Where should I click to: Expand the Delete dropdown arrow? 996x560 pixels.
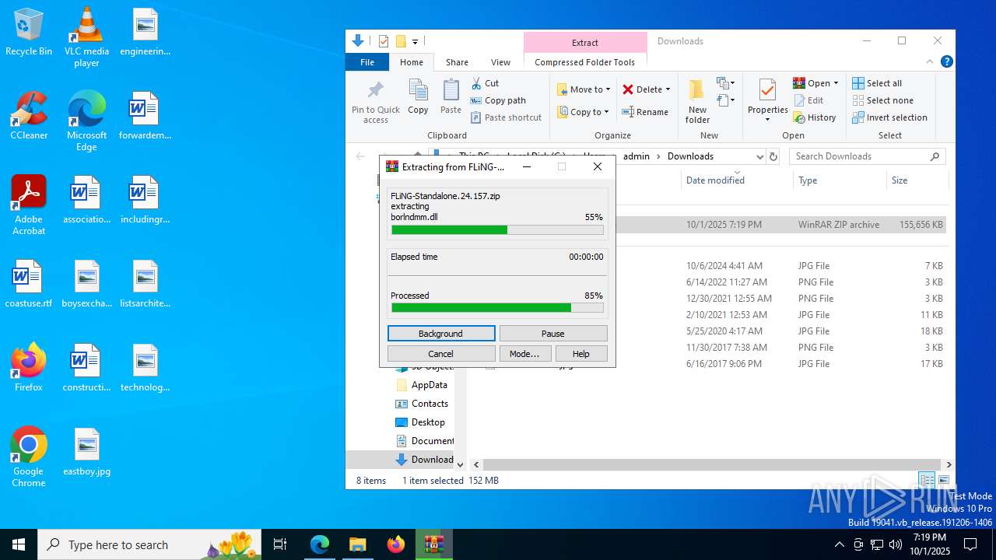pos(668,89)
